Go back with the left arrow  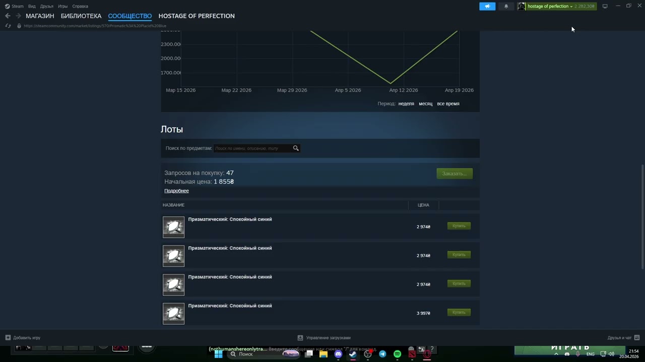(x=8, y=16)
